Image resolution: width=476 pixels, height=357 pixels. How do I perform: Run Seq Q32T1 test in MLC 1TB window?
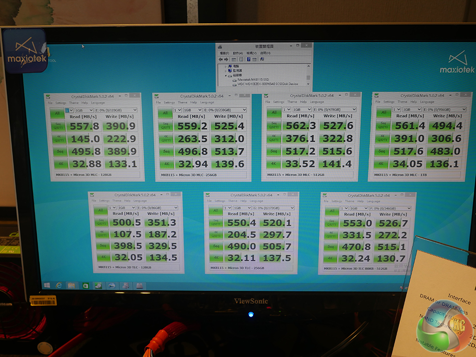tap(383, 126)
